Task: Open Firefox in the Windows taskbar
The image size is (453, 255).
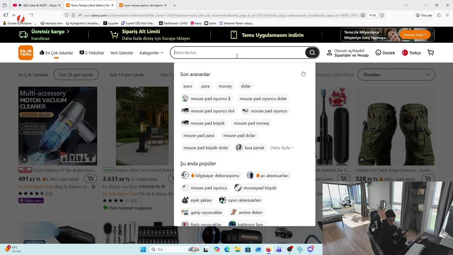Action: point(268,249)
